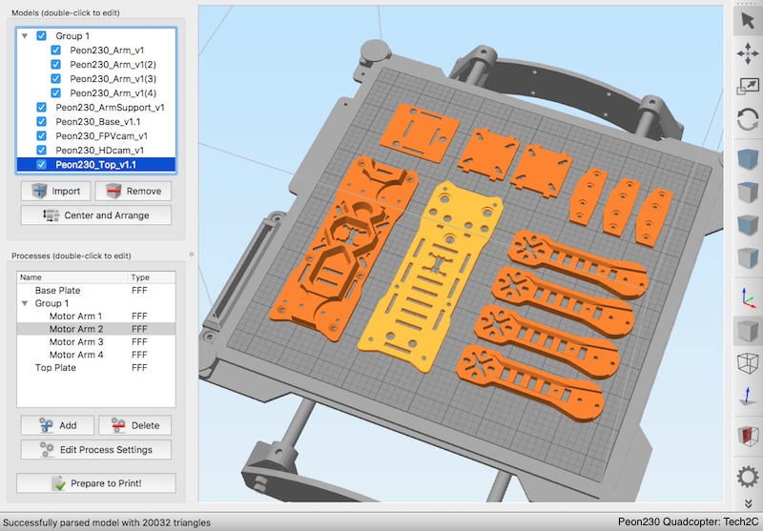Switch to default isometric view cube
The width and height of the screenshot is (763, 531).
point(748,160)
